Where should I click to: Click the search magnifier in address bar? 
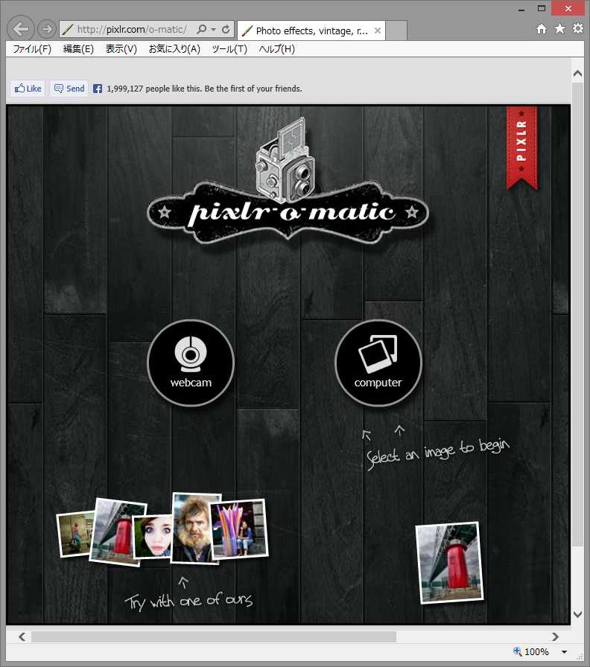201,29
